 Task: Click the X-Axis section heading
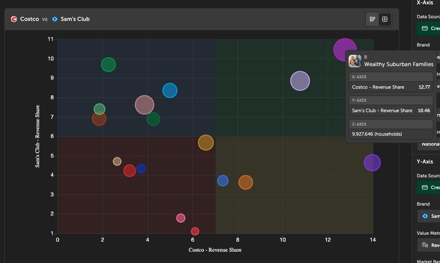(425, 3)
